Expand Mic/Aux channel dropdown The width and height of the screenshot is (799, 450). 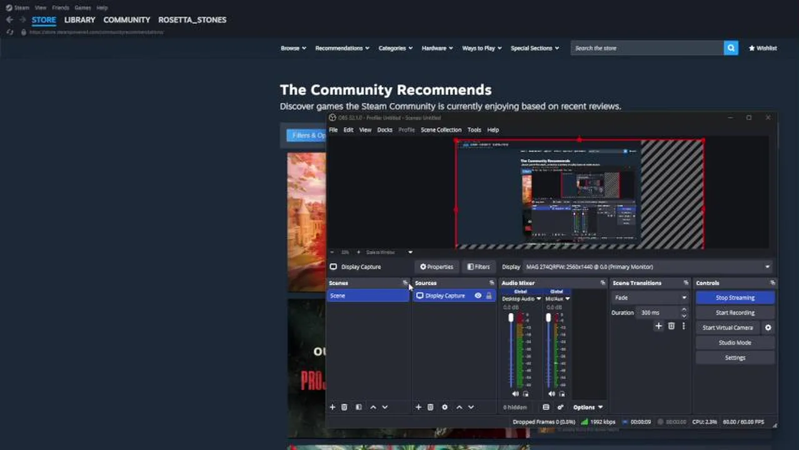click(x=568, y=299)
